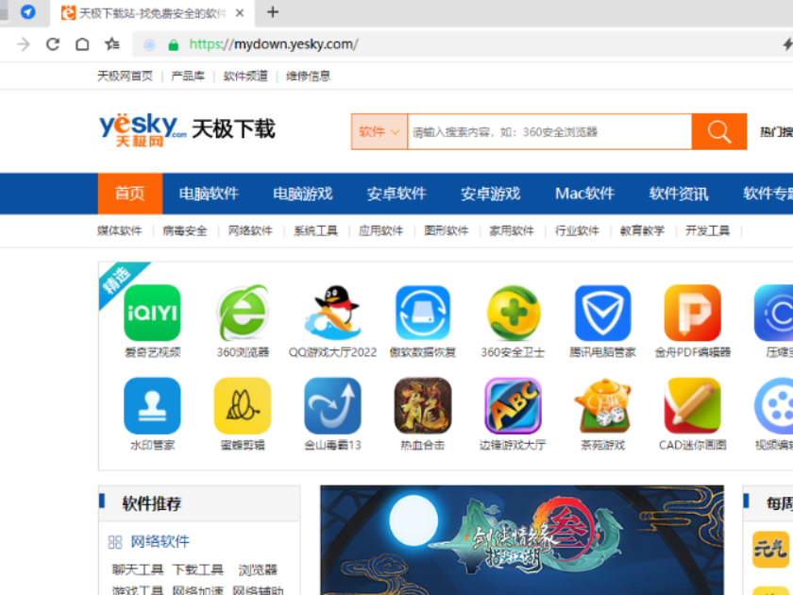Image resolution: width=793 pixels, height=595 pixels.
Task: Open the 图形软件 category link
Action: (446, 230)
